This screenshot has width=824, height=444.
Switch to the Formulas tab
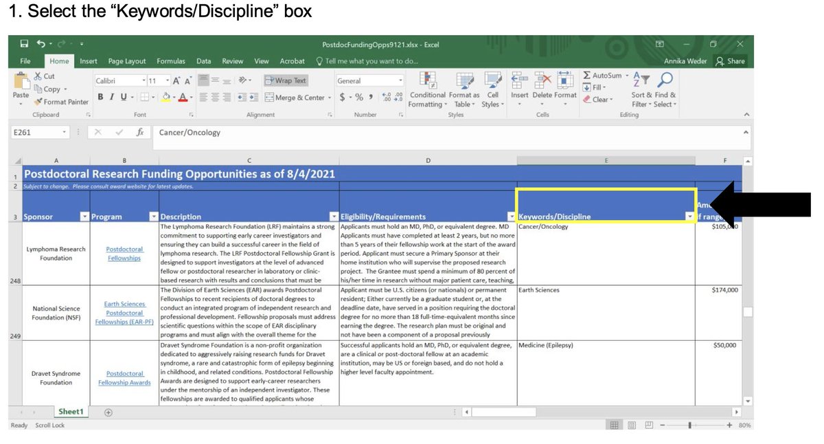point(171,61)
